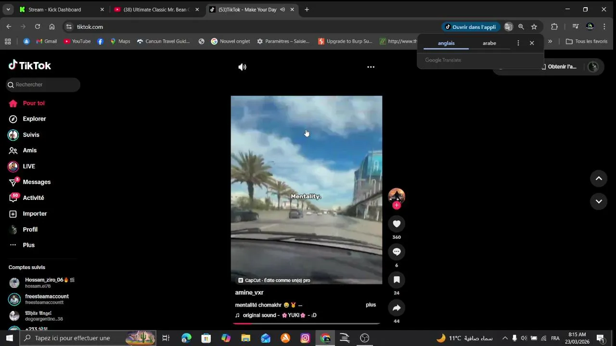Click CapCut Édite comme un(e) pro tag
Image resolution: width=616 pixels, height=346 pixels.
[274, 280]
